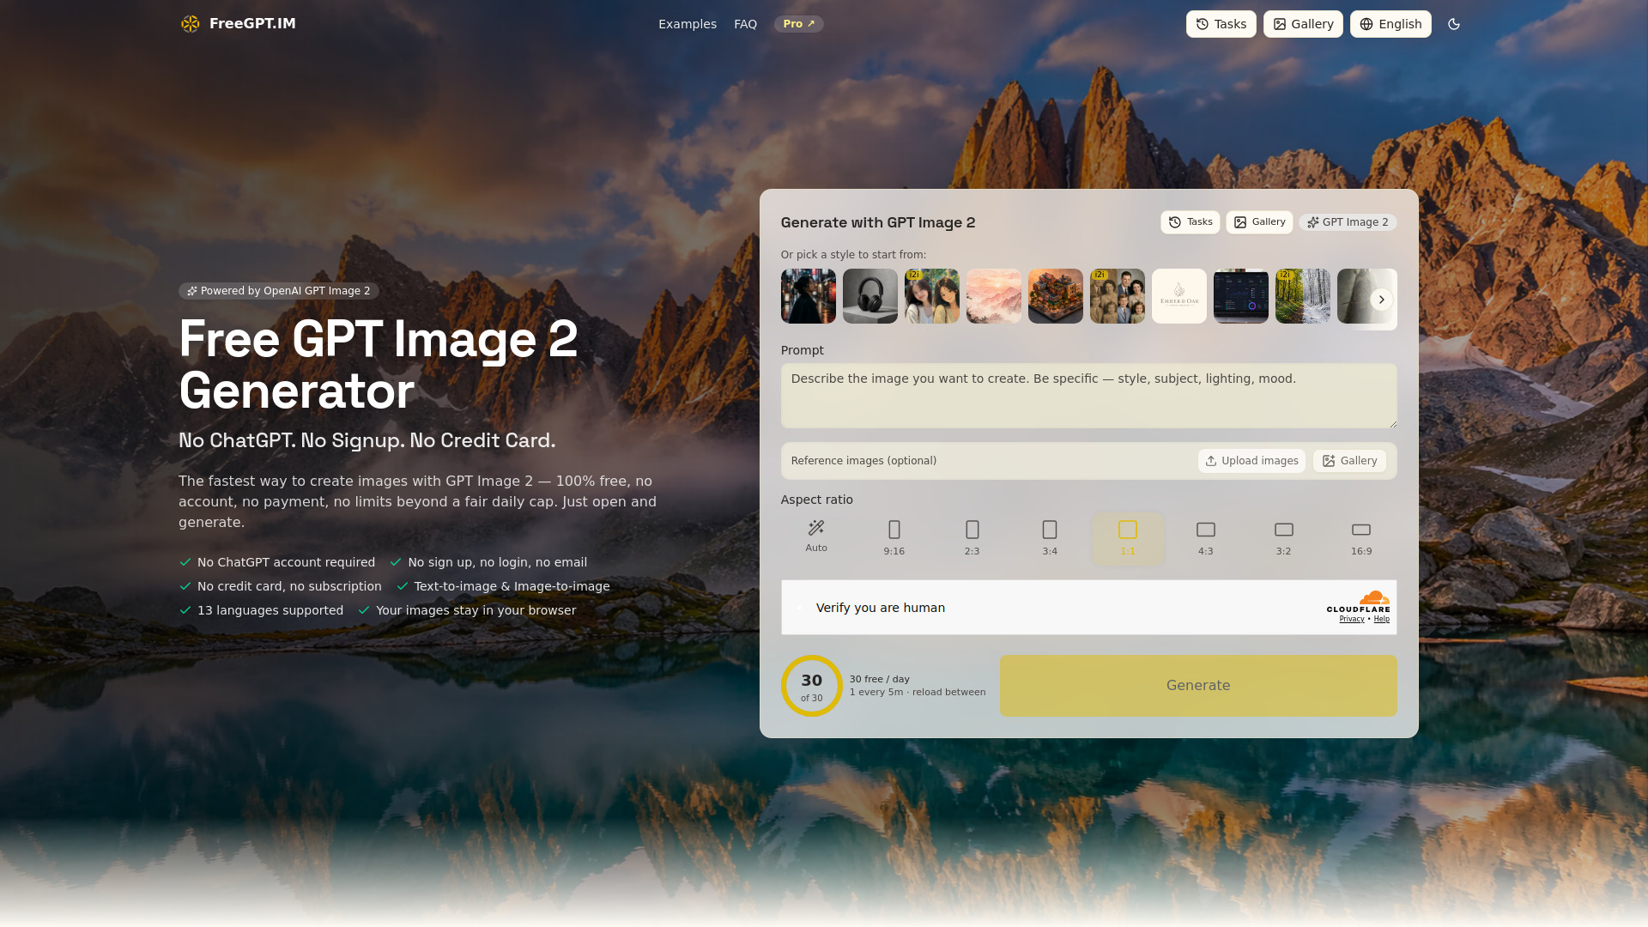
Task: Click the Generate button
Action: 1197,685
